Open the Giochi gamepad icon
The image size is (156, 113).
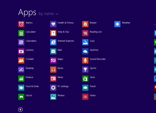pyautogui.click(x=21, y=97)
